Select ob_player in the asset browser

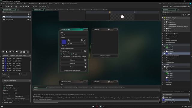coord(171,51)
